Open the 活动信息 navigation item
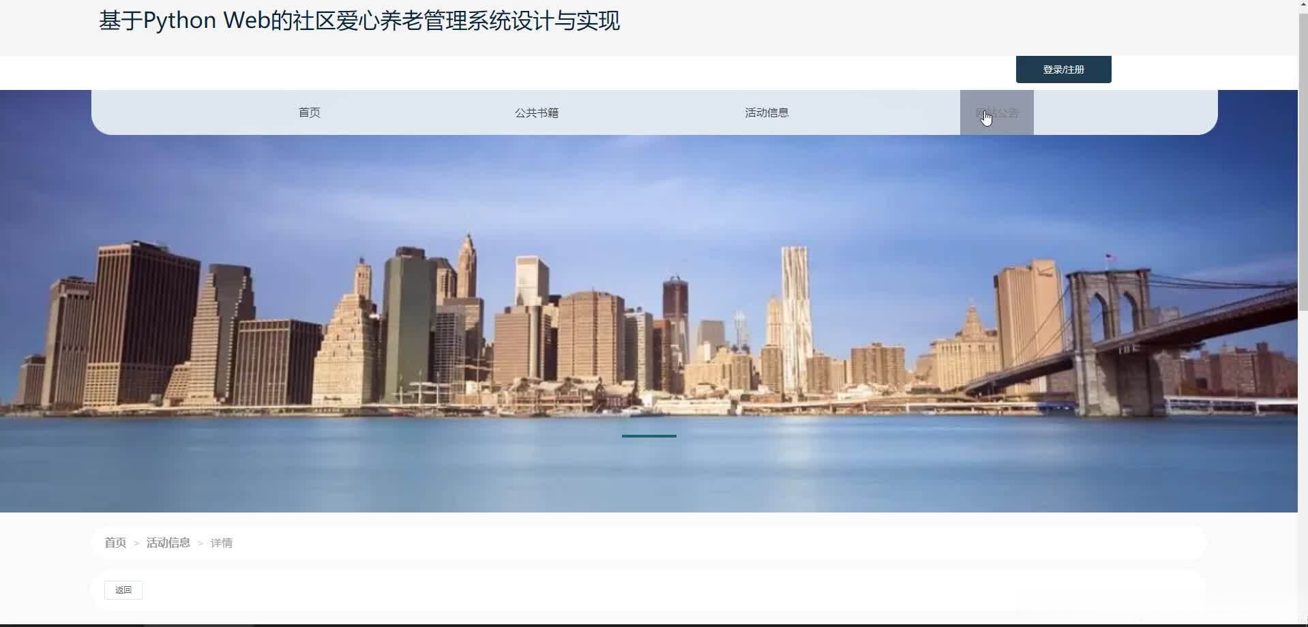This screenshot has height=627, width=1308. coord(767,112)
